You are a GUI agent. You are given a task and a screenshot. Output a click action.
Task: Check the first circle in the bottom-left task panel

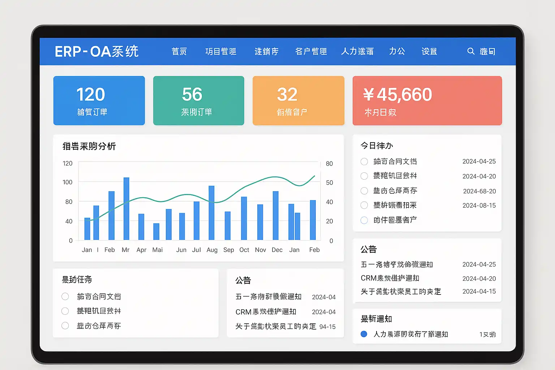(65, 297)
